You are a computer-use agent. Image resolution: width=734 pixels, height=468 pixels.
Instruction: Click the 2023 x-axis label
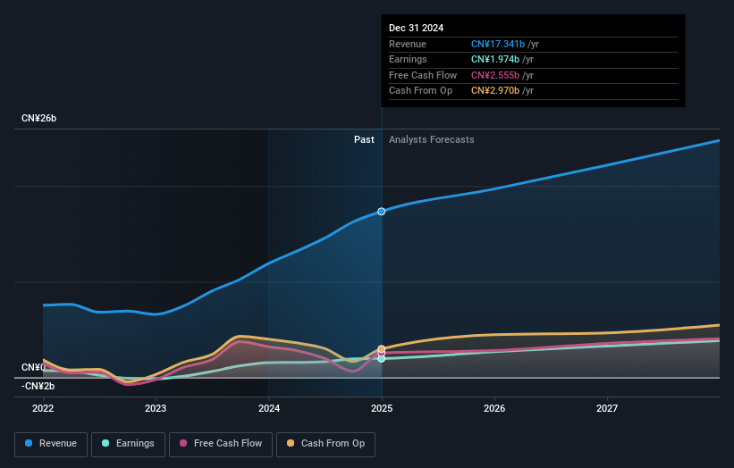click(x=156, y=408)
